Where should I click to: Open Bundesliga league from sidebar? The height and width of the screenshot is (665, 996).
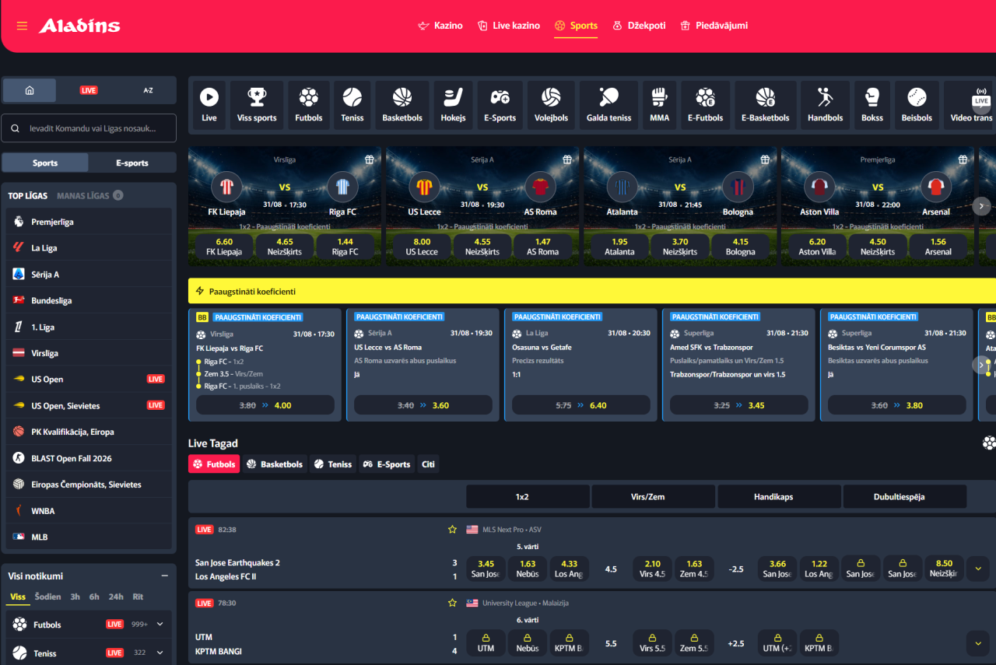coord(88,300)
